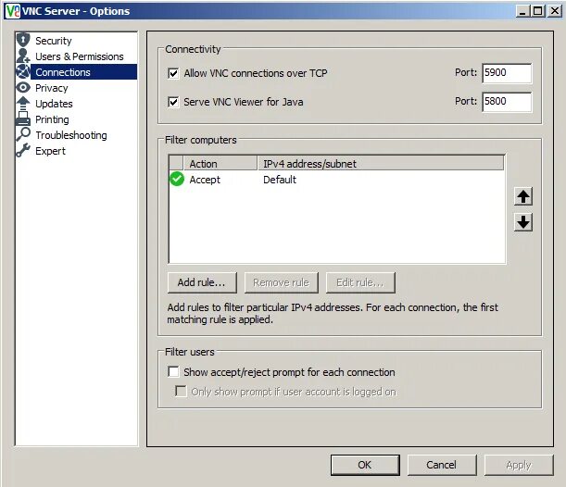Click the Security shield icon

click(23, 40)
